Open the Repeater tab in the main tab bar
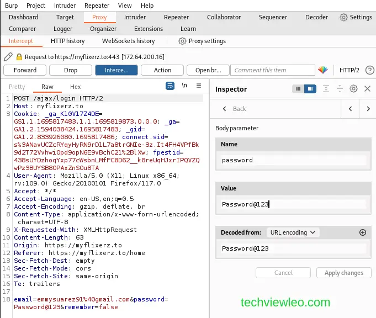 point(176,17)
